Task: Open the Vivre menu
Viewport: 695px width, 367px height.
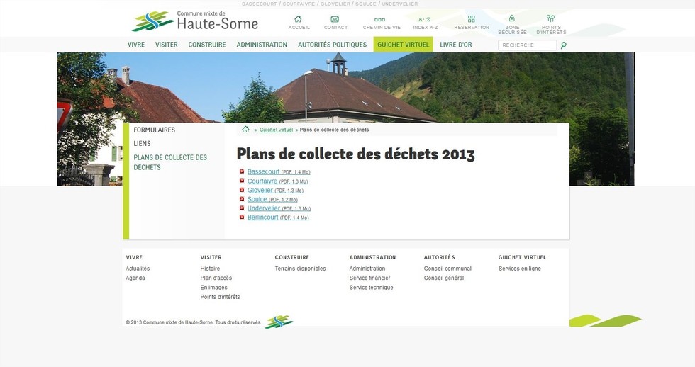Action: point(136,45)
